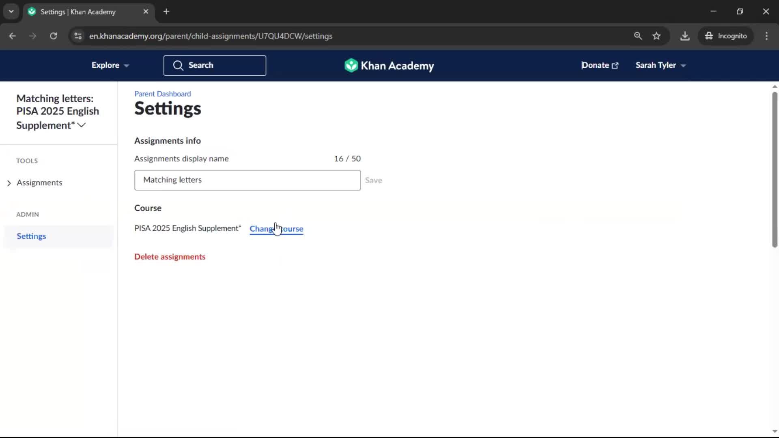Close the Settings | Khan Academy tab

coord(146,12)
